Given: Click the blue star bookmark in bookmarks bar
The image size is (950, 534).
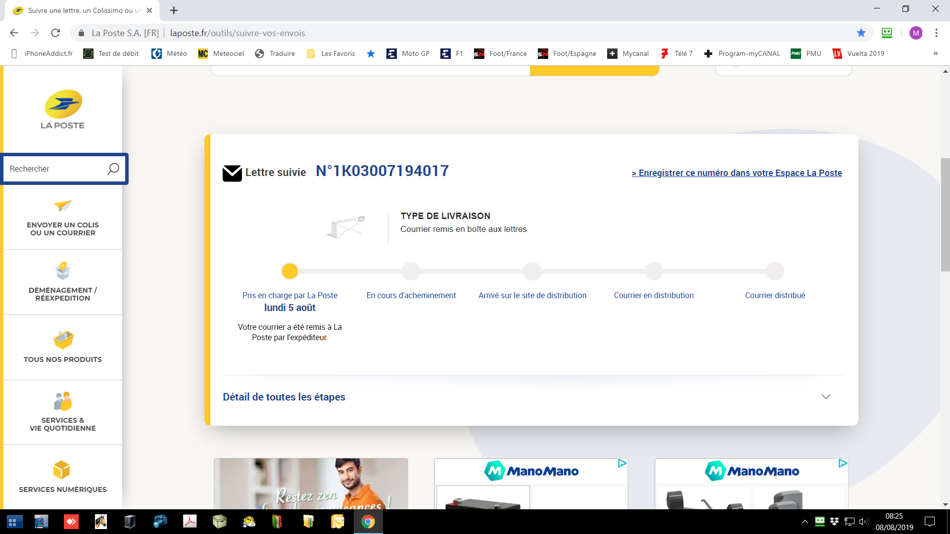Looking at the screenshot, I should 371,53.
